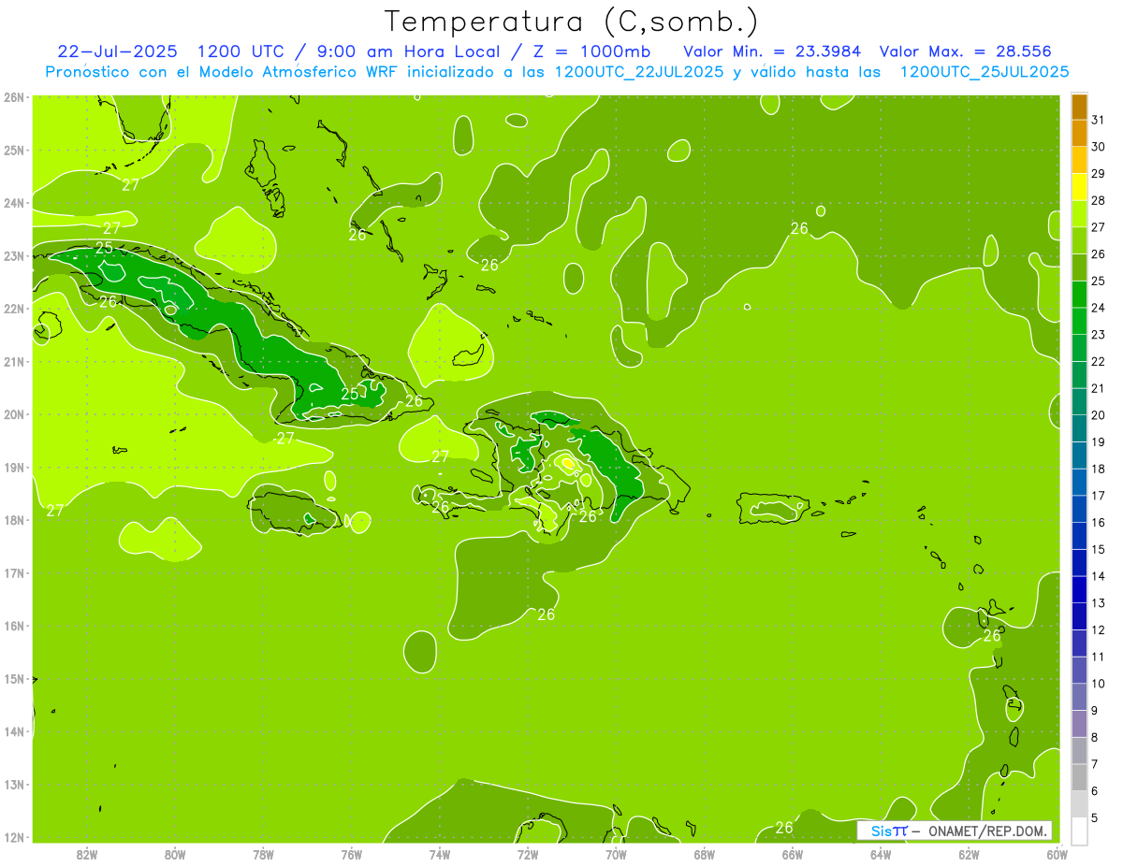Screen dimensions: 1123x867
Task: Click the 'Temperatura (C,somb.)' chart title
Action: coord(572,22)
